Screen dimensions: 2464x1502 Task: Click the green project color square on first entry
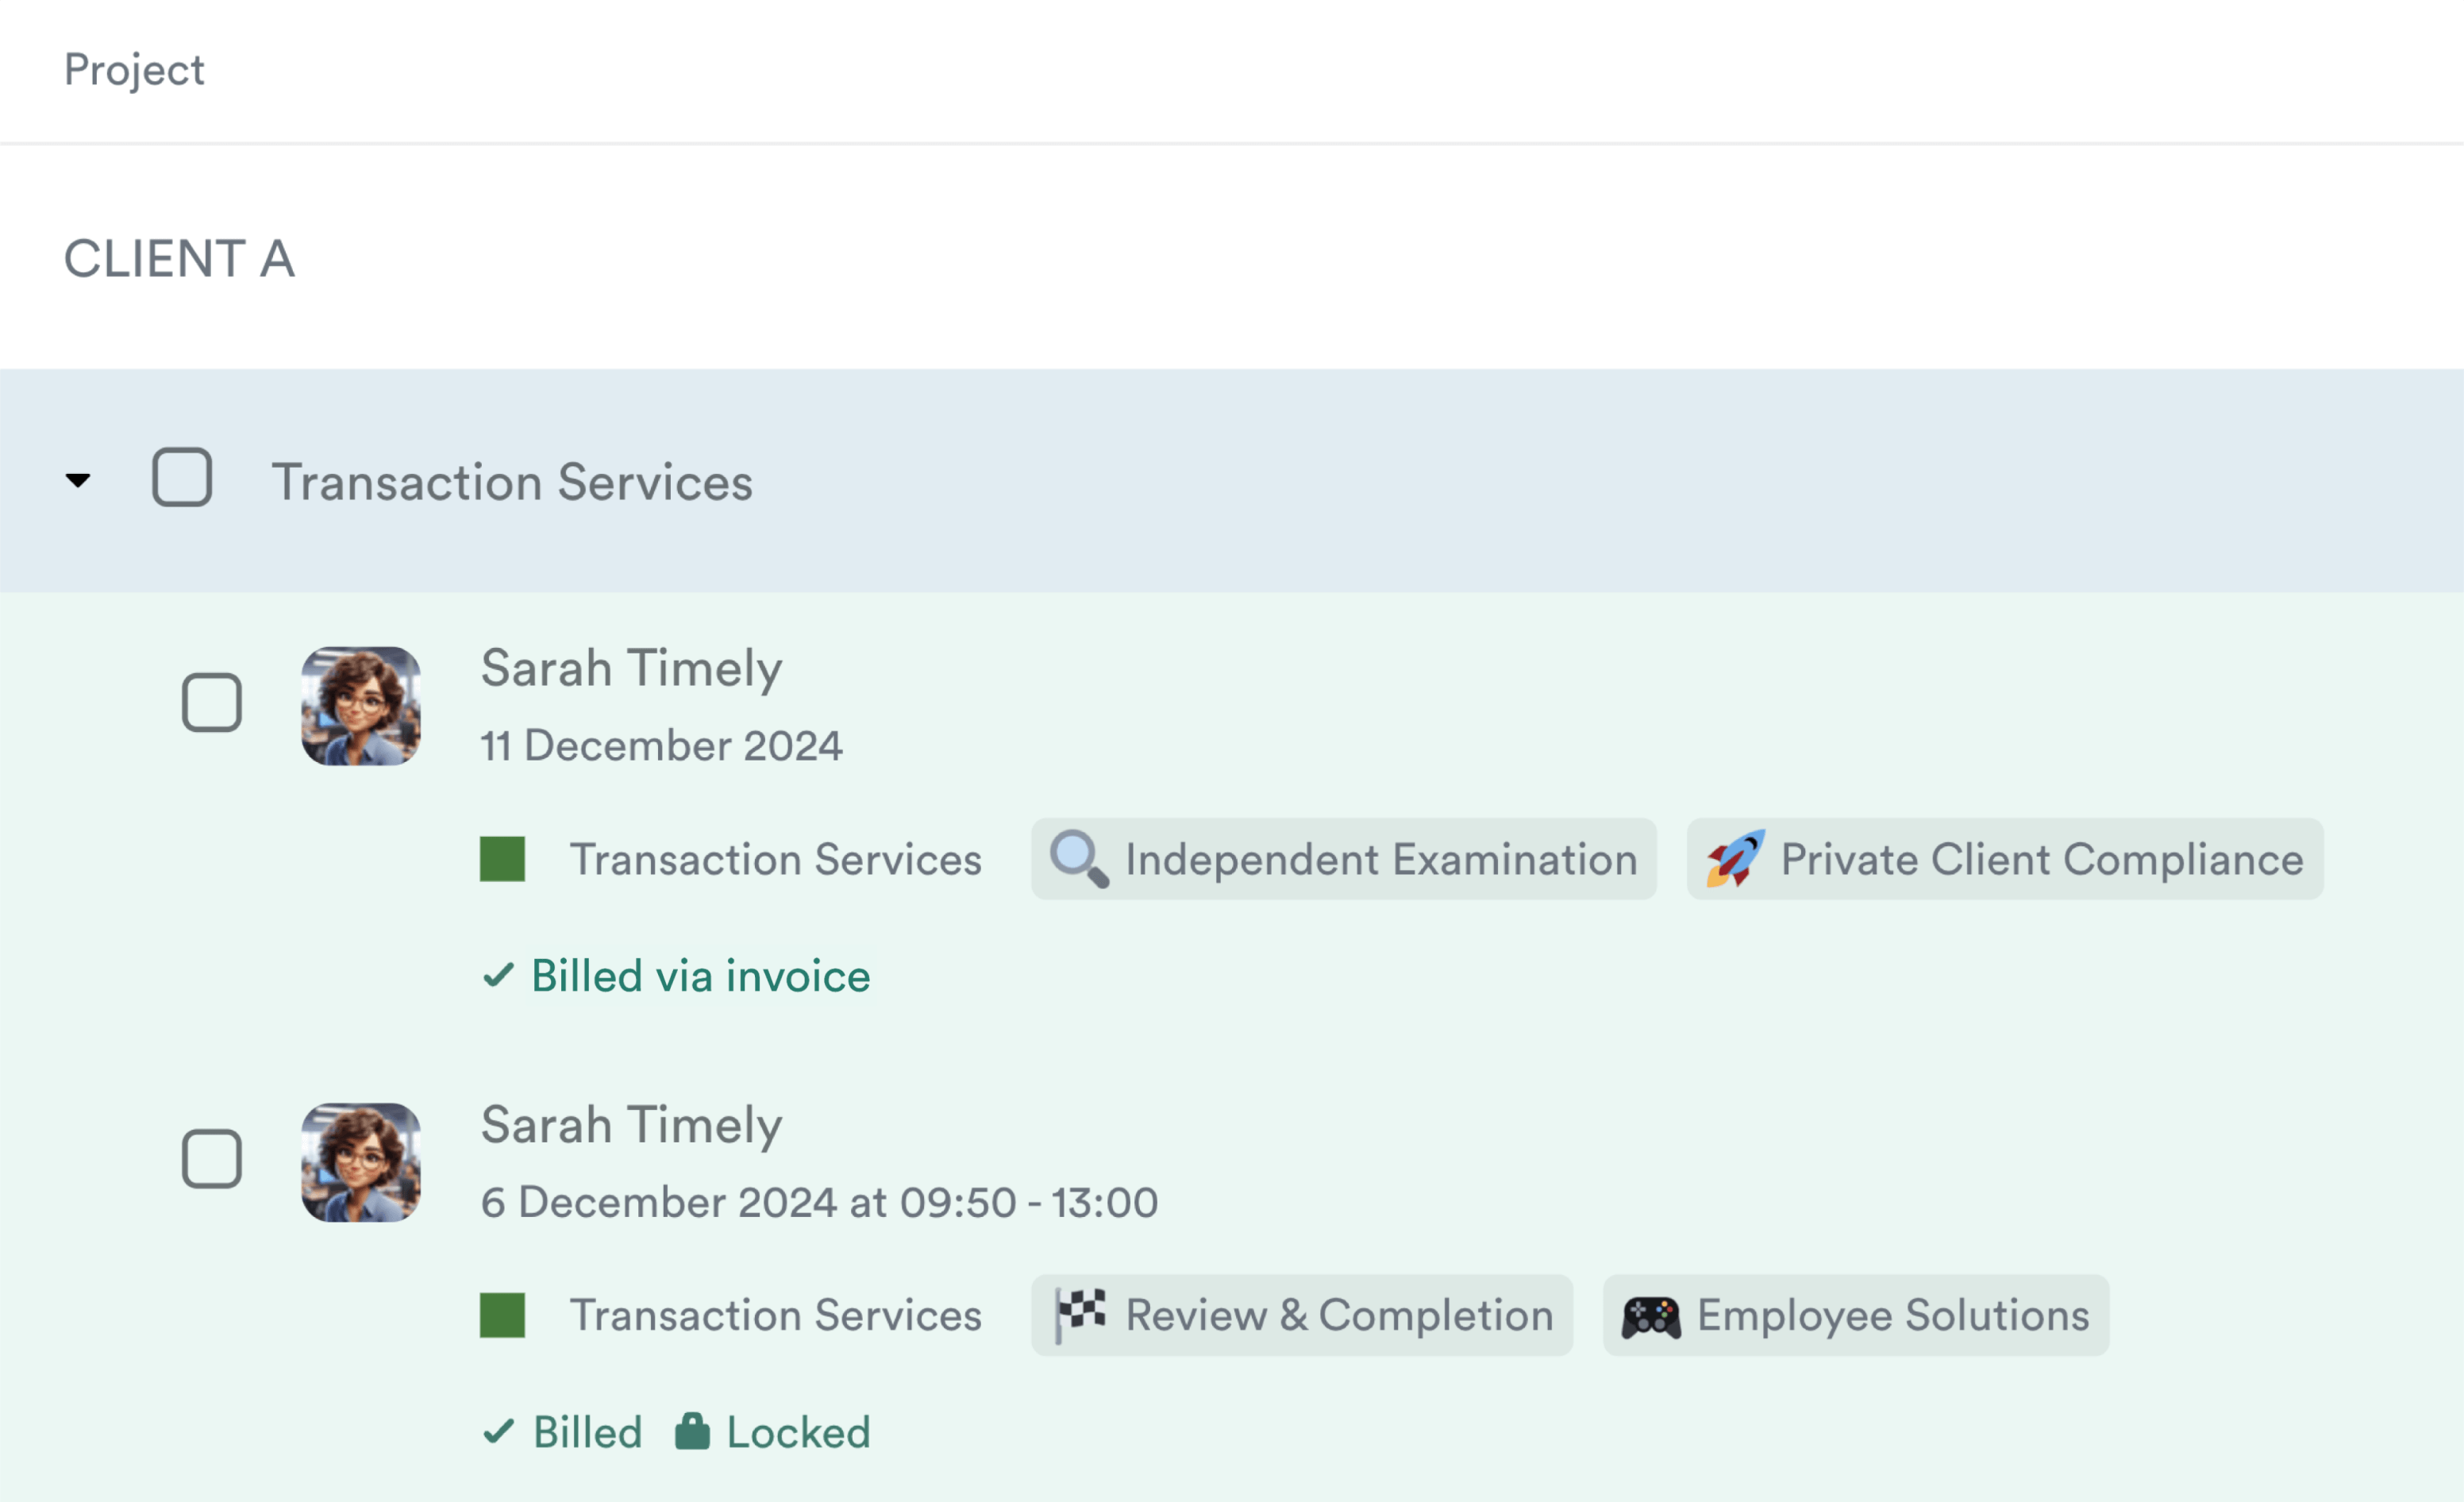tap(502, 859)
